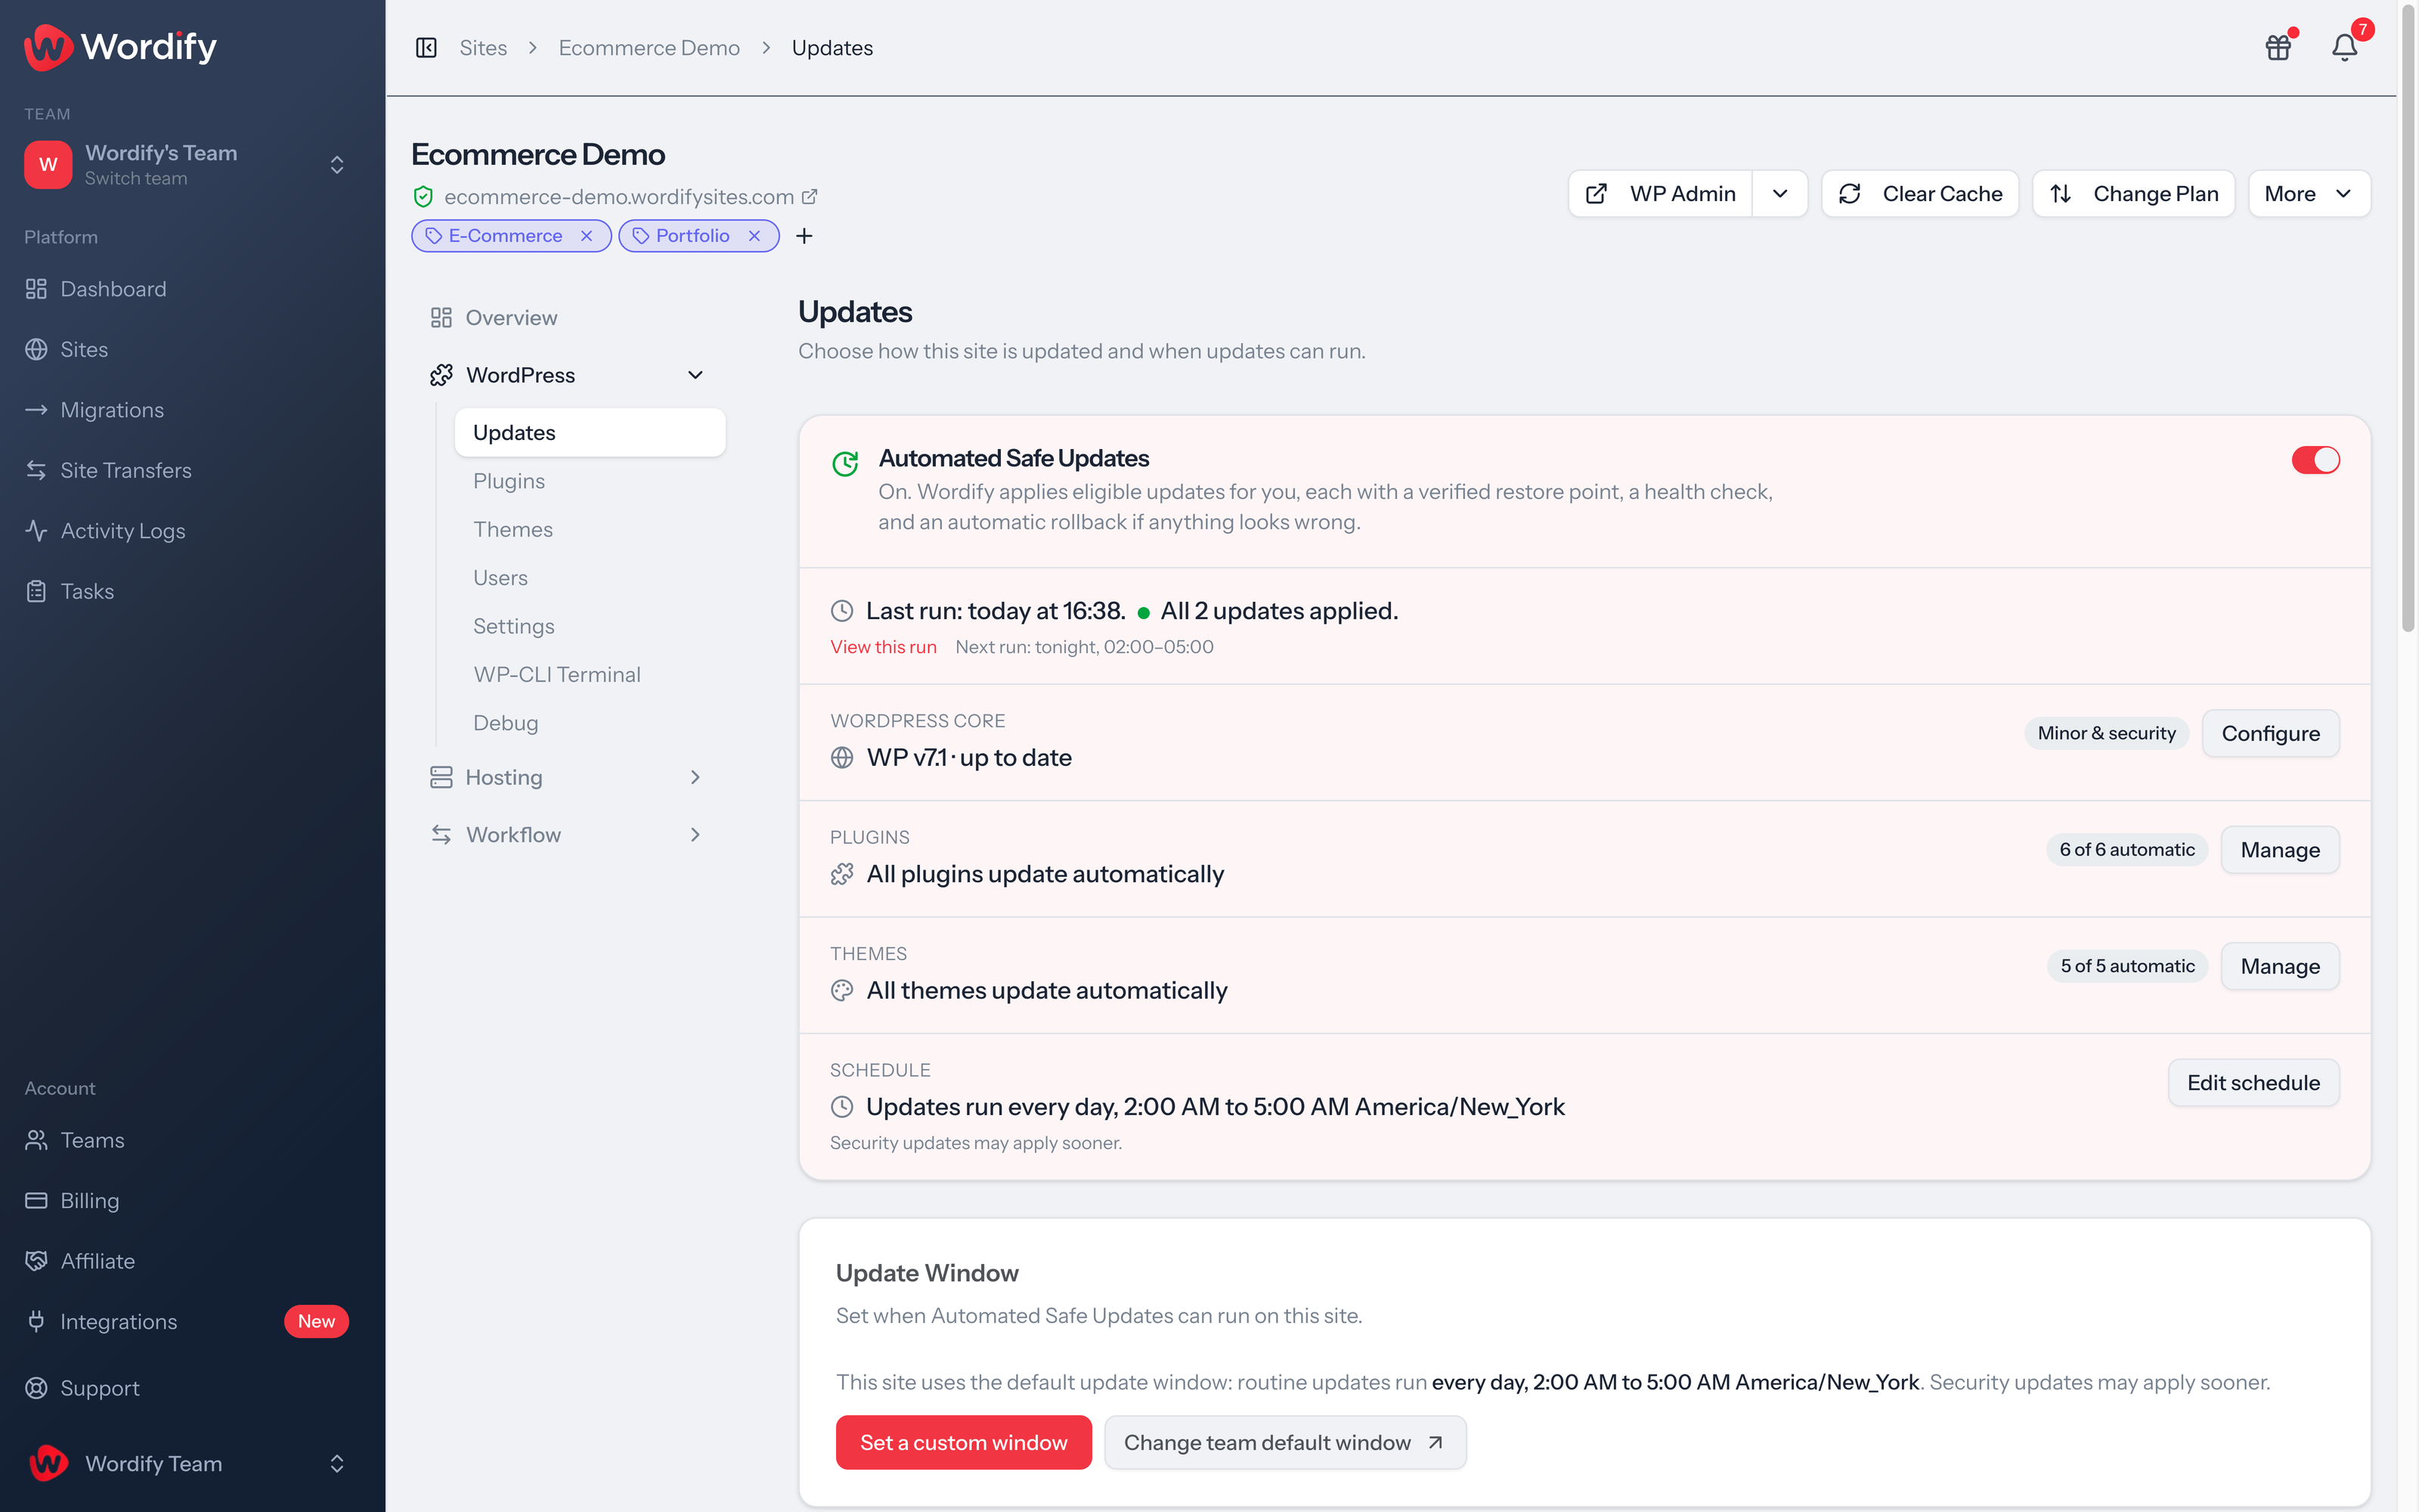Image resolution: width=2419 pixels, height=1512 pixels.
Task: Open Site Transfers page
Action: tap(193, 470)
